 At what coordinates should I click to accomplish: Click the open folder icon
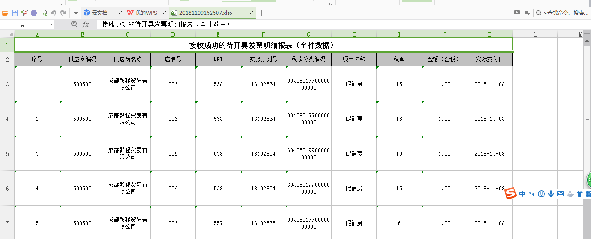tap(5, 13)
